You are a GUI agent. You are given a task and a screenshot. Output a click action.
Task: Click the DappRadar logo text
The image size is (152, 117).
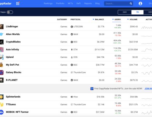6,4
